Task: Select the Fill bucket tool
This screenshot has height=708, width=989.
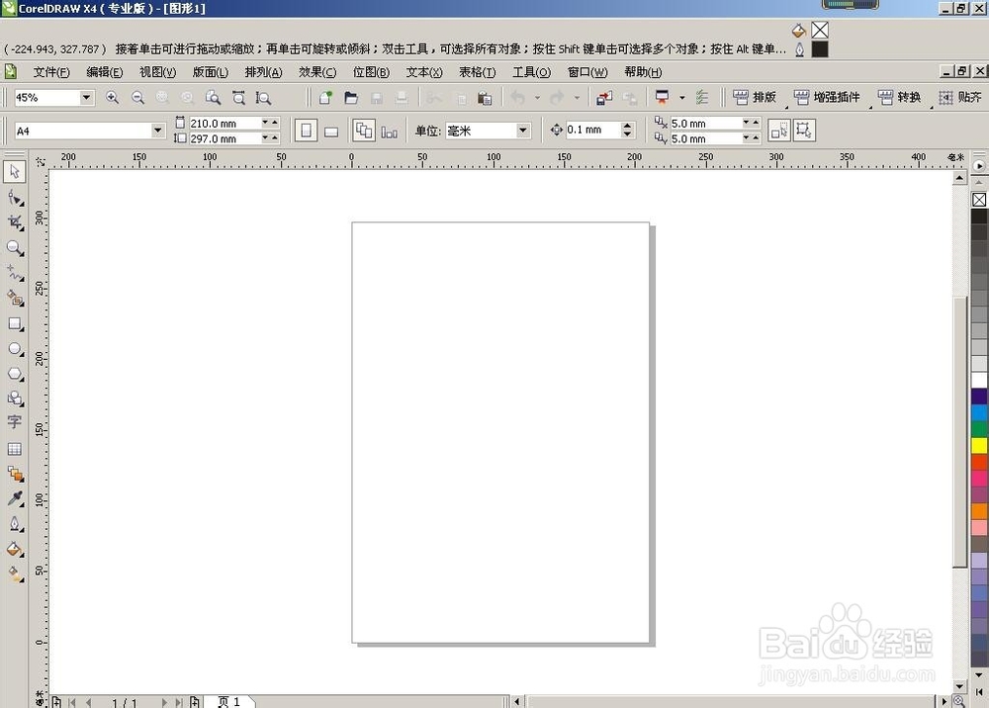Action: pyautogui.click(x=15, y=549)
